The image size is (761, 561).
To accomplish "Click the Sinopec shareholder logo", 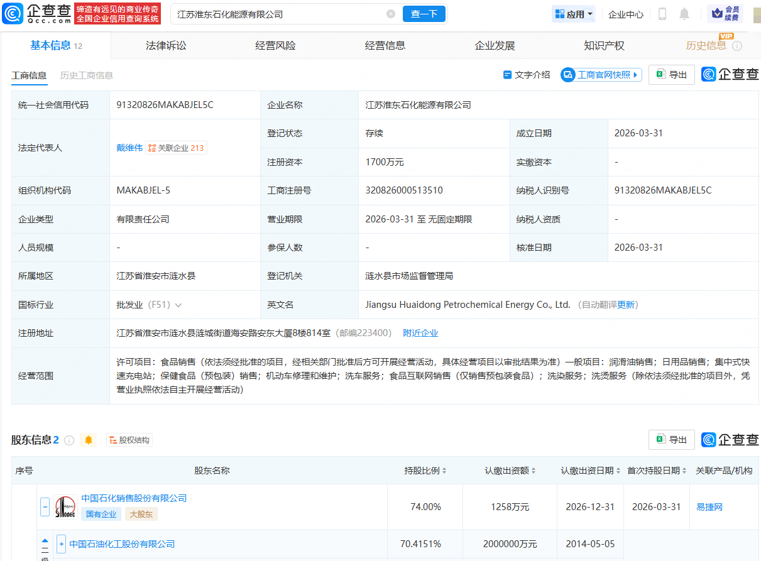I will pos(64,506).
